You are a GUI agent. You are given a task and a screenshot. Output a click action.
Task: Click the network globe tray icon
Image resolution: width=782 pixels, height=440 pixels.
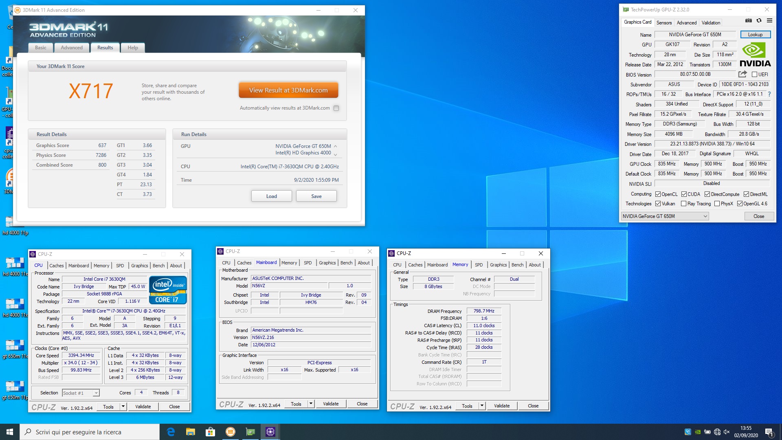point(717,432)
